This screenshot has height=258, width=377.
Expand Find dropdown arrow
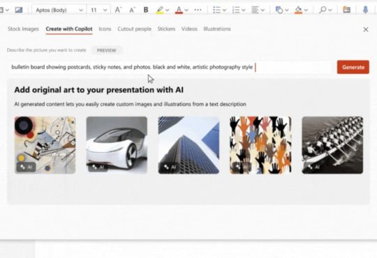coord(330,10)
